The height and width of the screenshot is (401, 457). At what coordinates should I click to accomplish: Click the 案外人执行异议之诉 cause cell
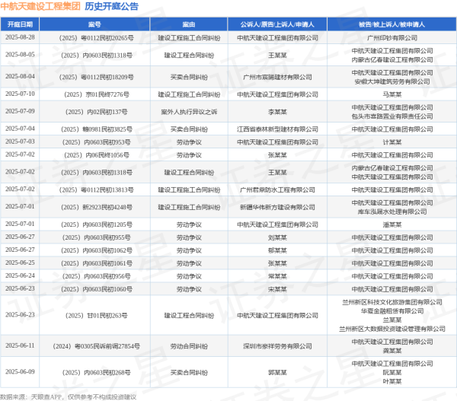click(x=189, y=112)
